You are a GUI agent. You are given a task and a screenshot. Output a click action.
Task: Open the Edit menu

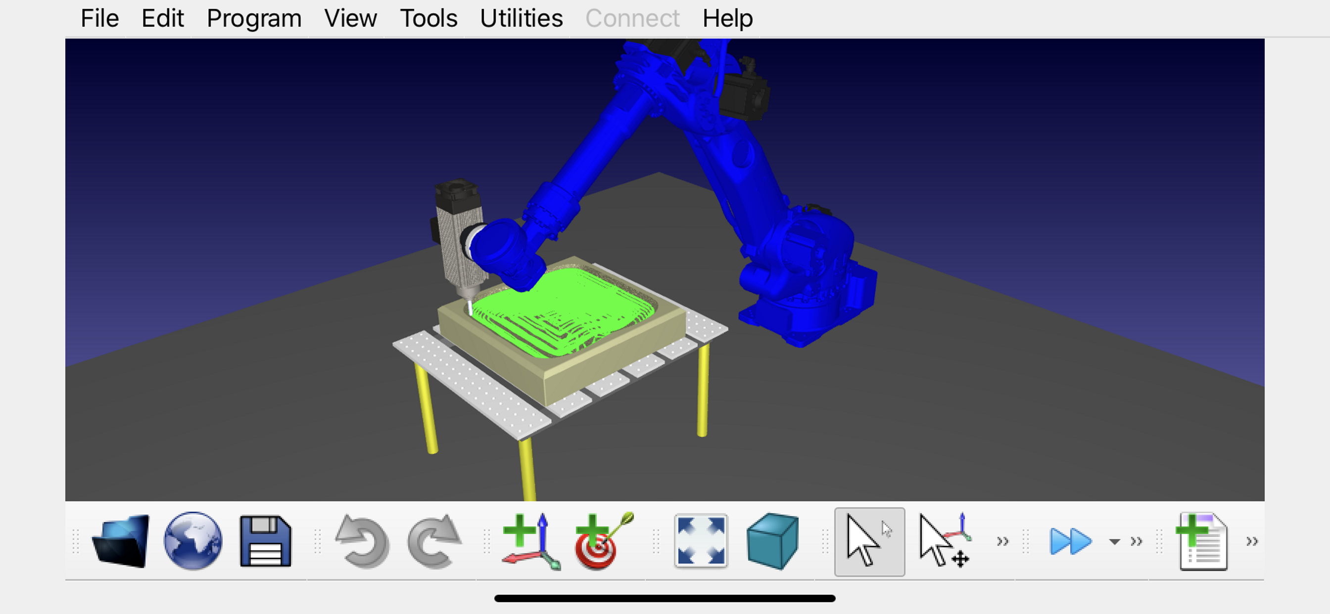[163, 19]
